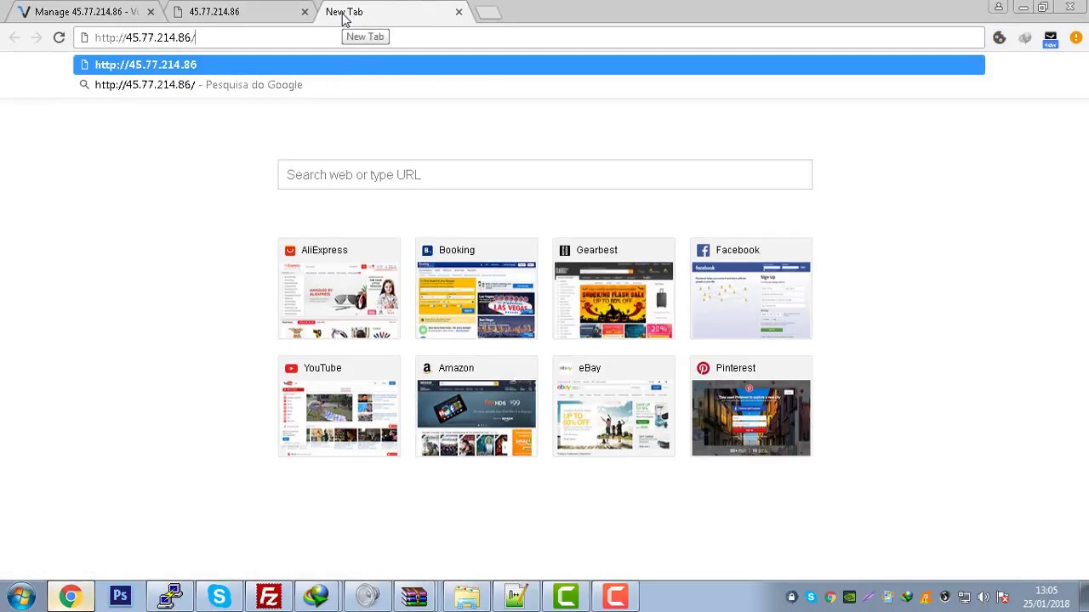This screenshot has height=612, width=1089.
Task: Click the tray volume speaker icon
Action: (984, 598)
